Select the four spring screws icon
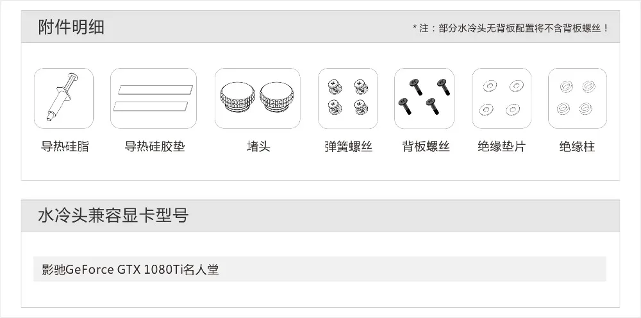Screen dimensions: 641x318 coord(348,98)
